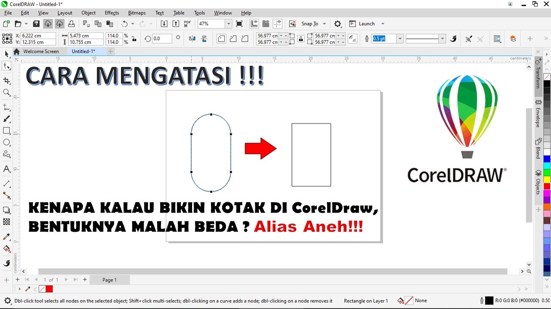Select the Freehand tool
The image size is (551, 309).
[x=6, y=107]
